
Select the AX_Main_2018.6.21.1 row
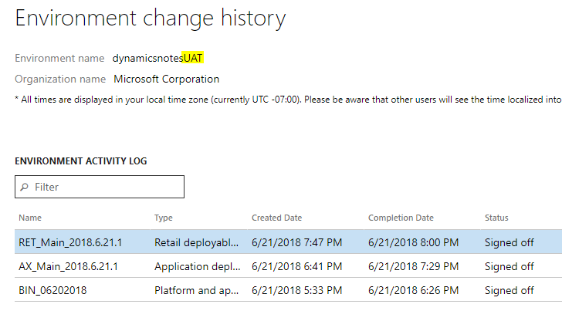pyautogui.click(x=66, y=266)
